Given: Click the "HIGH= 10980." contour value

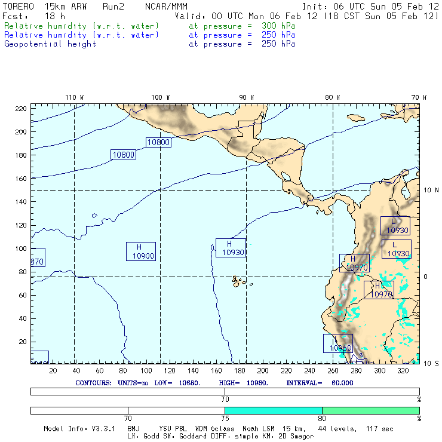Looking at the screenshot, I should (x=243, y=383).
